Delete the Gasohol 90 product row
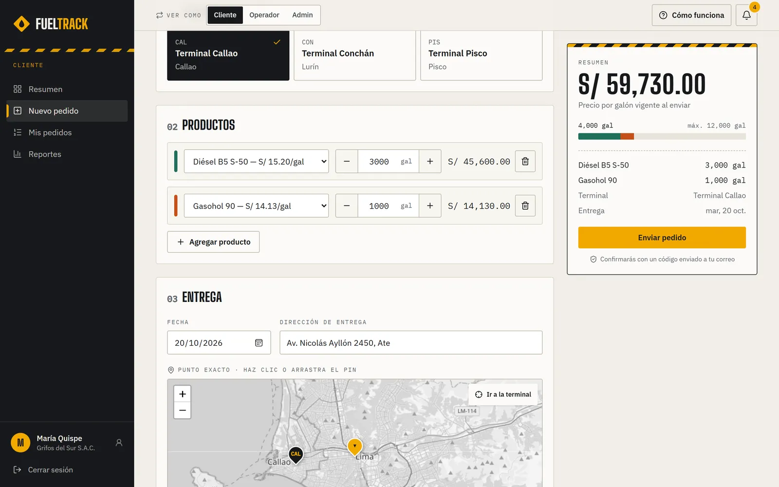This screenshot has width=779, height=487. (525, 206)
